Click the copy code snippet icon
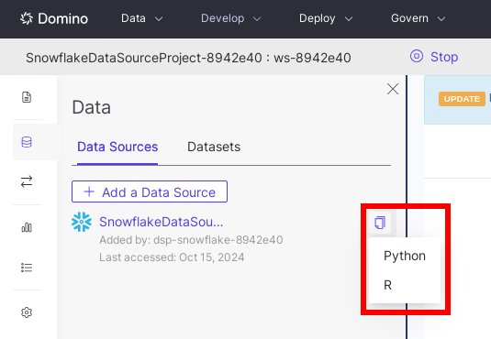 [x=380, y=223]
